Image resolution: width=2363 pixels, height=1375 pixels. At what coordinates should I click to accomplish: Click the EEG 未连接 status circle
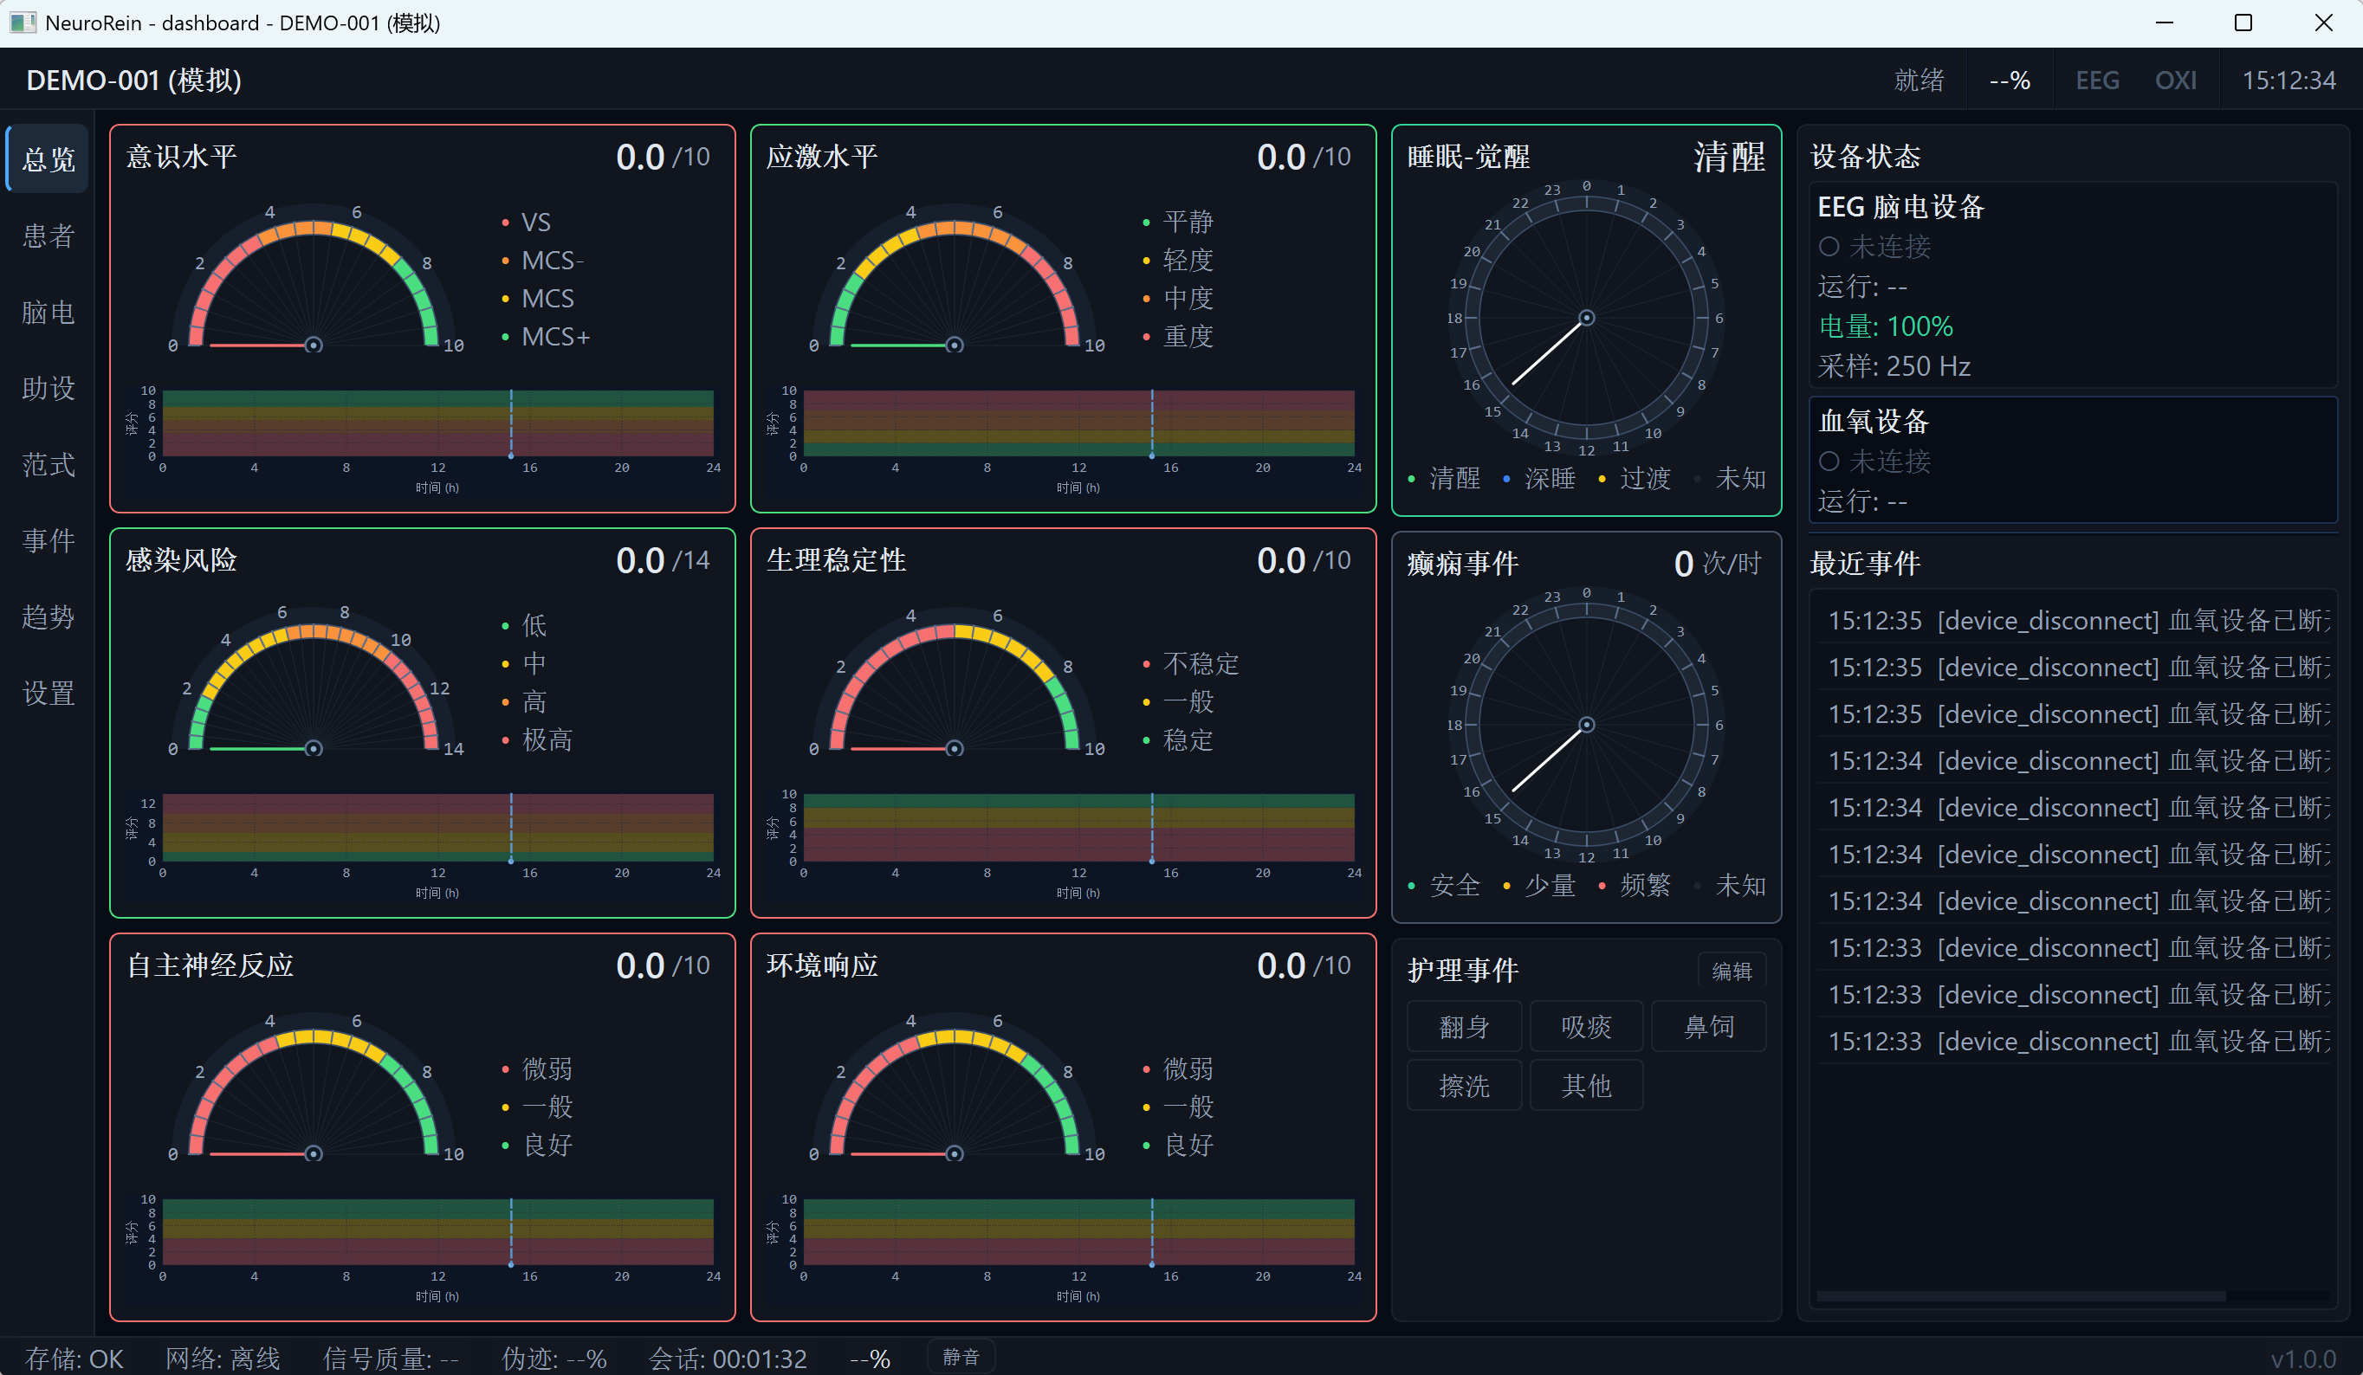click(1829, 247)
